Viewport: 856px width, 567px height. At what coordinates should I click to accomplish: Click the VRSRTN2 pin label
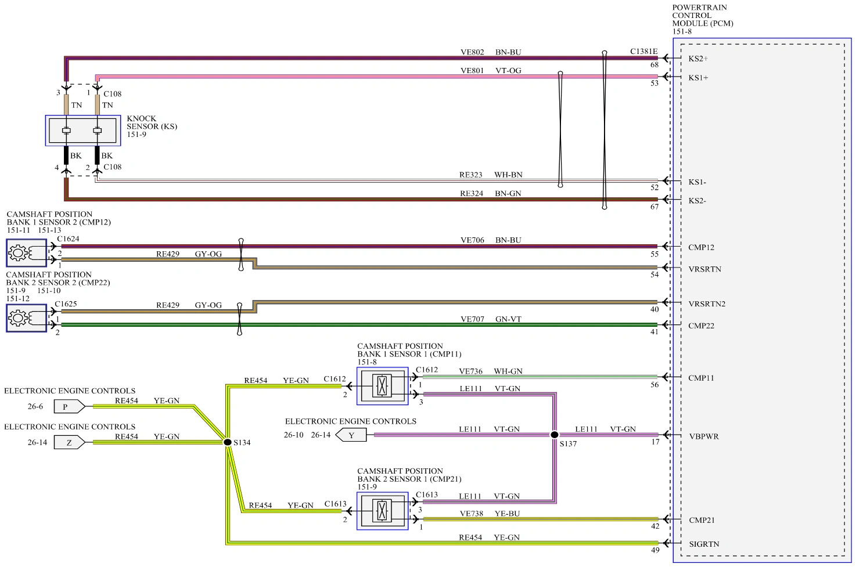point(707,304)
